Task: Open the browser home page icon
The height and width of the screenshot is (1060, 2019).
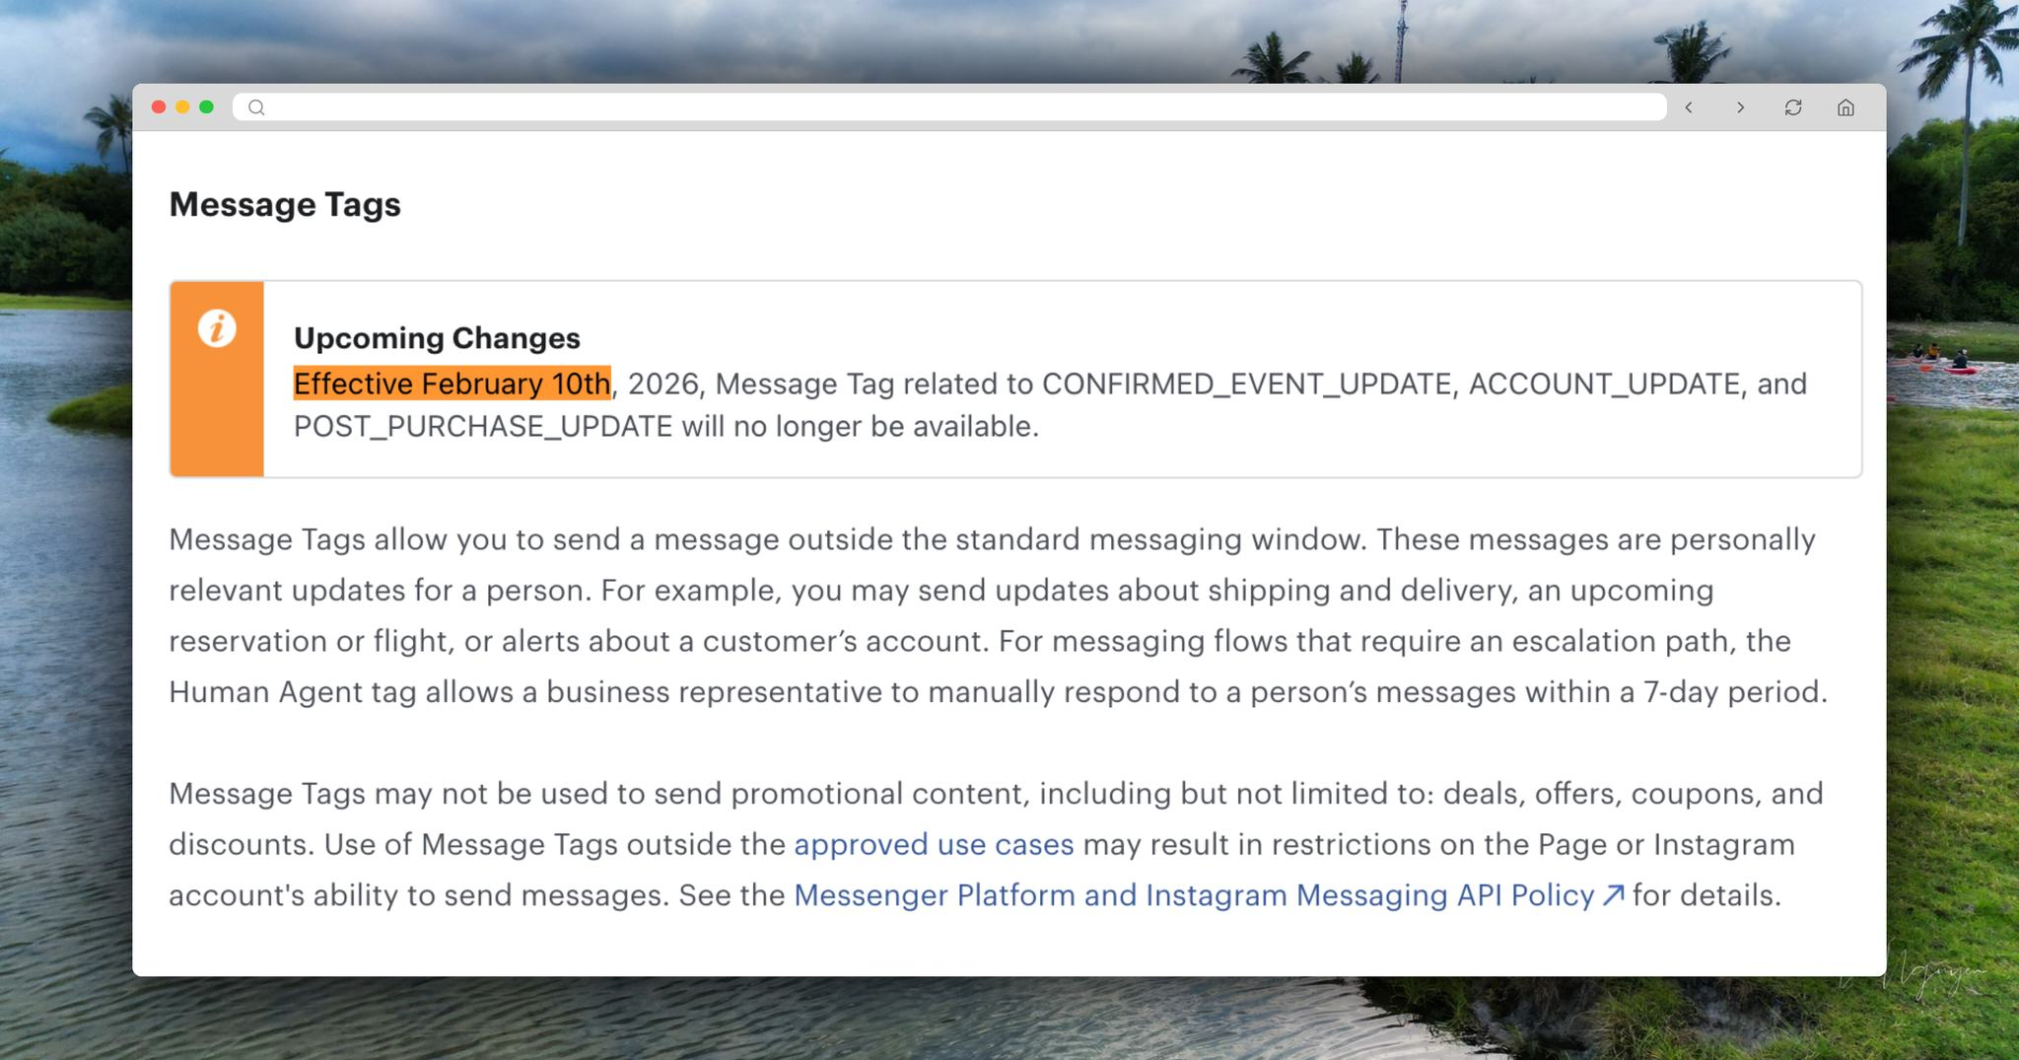Action: (x=1845, y=107)
